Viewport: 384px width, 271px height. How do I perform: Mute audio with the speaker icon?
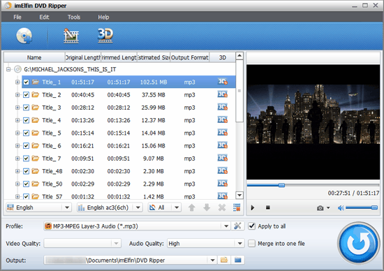341,208
